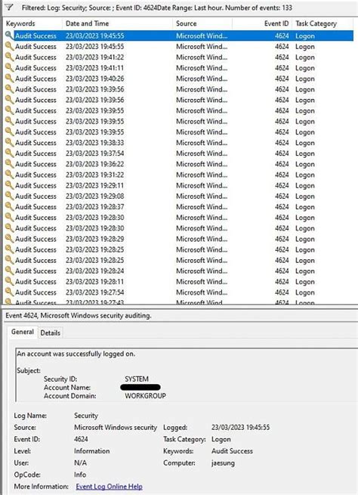
Task: Select the event logged at 19:41:11
Action: 179,68
